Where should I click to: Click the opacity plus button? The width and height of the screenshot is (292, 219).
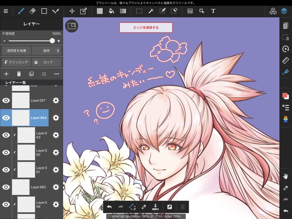coord(59,41)
